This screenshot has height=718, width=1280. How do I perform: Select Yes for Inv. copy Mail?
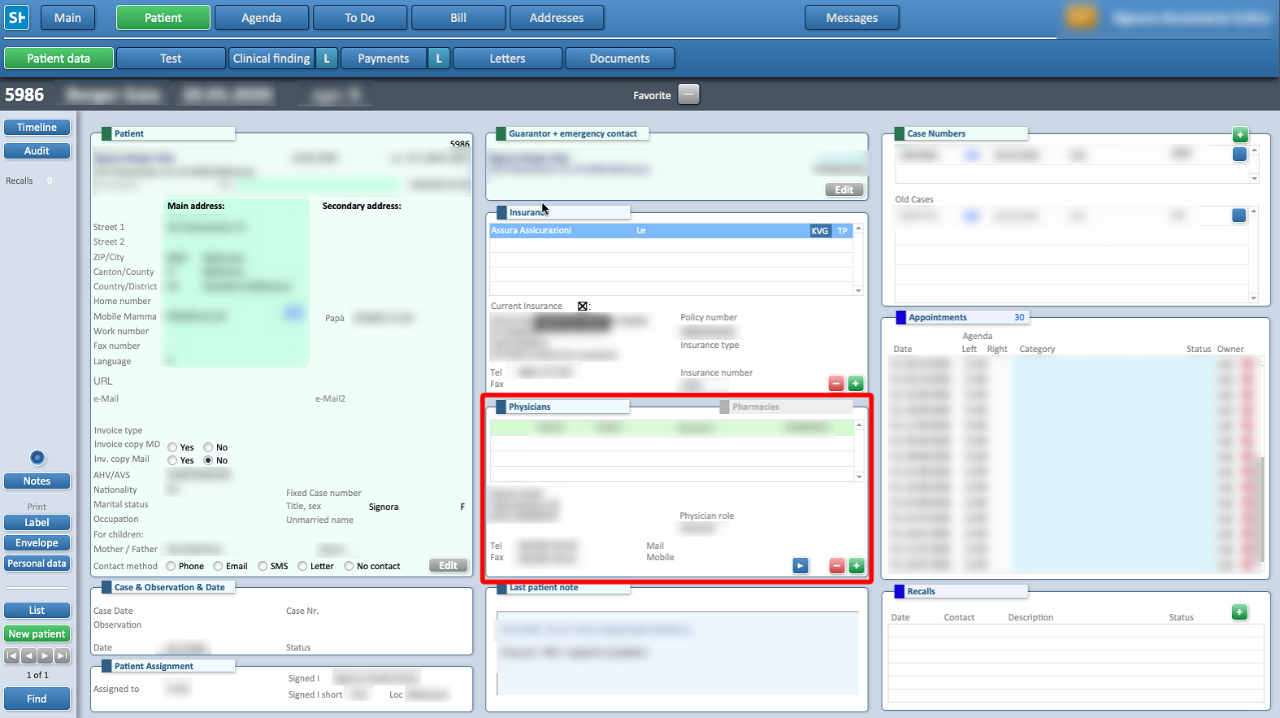click(x=172, y=460)
